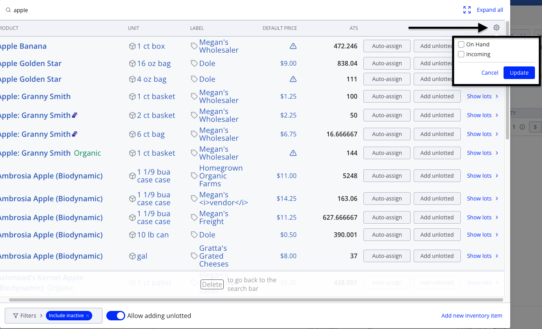542x329 pixels.
Task: Add unlotted for Ambrosia Apple 10 lb can
Action: click(437, 235)
